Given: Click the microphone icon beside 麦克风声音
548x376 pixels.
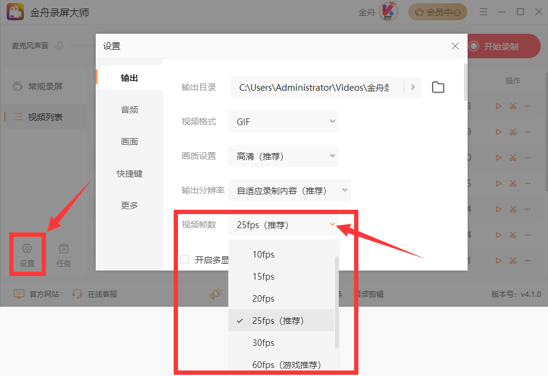Looking at the screenshot, I should pyautogui.click(x=60, y=46).
